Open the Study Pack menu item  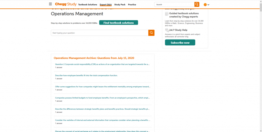point(120,5)
